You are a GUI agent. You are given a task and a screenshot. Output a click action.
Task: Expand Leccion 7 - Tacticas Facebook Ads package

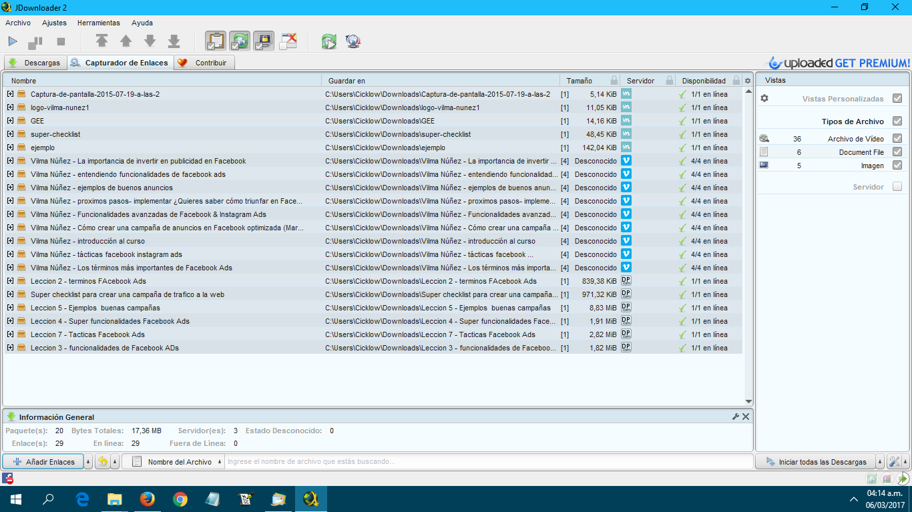click(x=10, y=334)
